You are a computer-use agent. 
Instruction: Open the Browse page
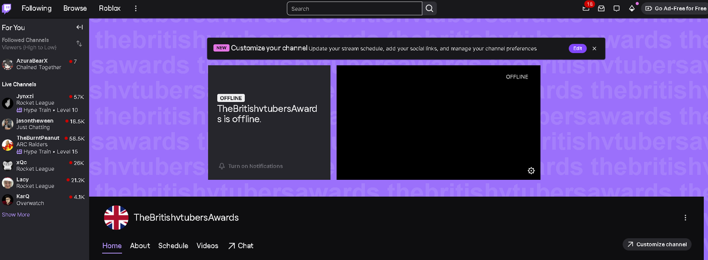[75, 8]
